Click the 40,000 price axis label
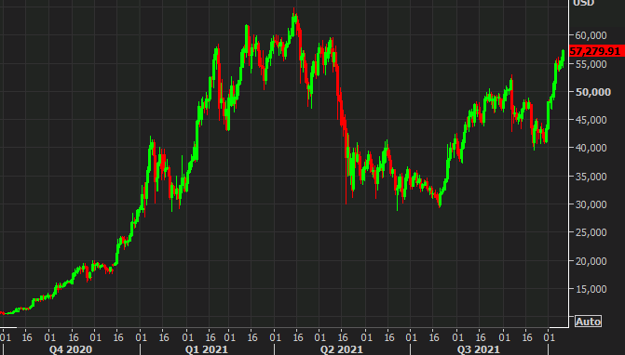 pos(591,148)
